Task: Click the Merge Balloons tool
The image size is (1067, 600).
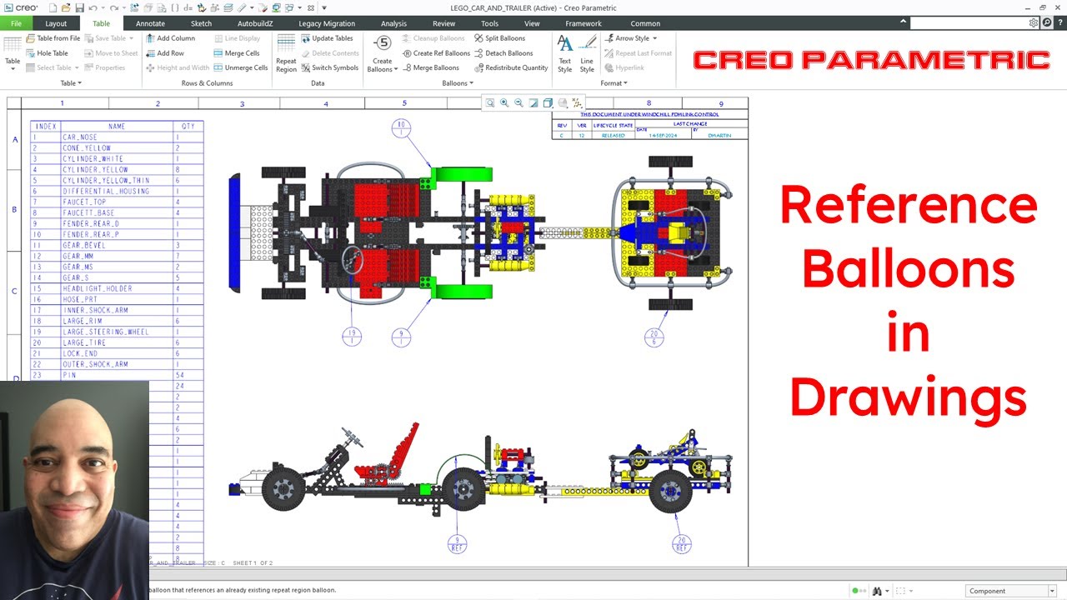Action: click(x=430, y=67)
